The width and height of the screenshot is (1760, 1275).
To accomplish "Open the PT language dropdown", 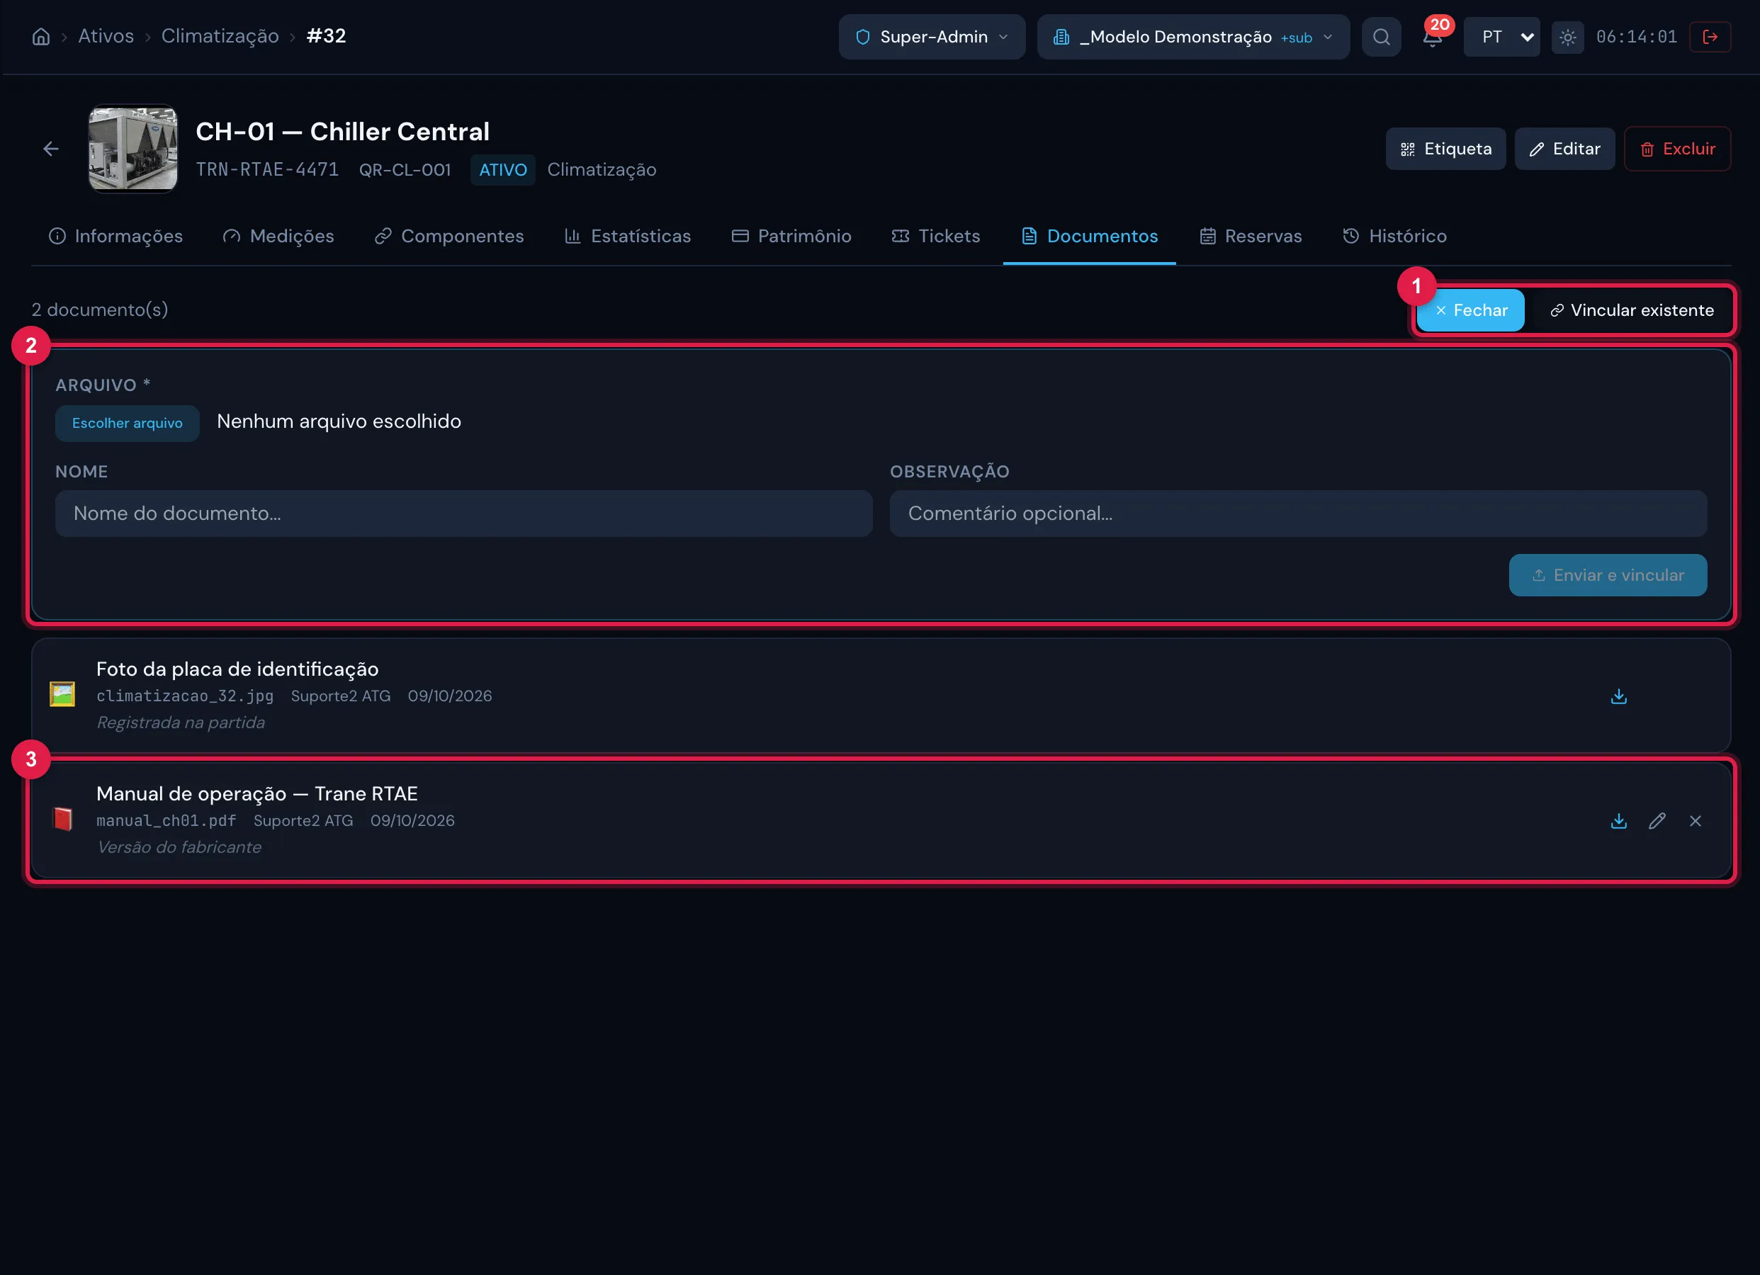I will click(x=1501, y=36).
